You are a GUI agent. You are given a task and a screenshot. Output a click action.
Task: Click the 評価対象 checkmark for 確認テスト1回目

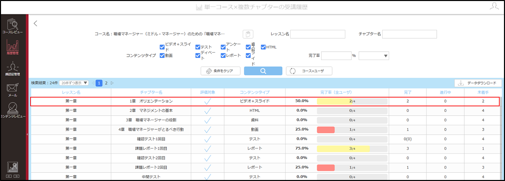click(x=208, y=139)
